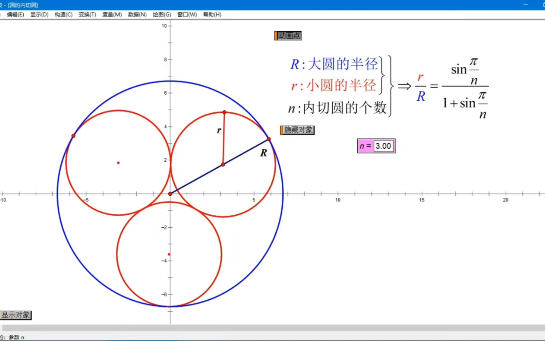Screen dimensions: 545x341
Task: Select the pink parameter n label
Action: [x=366, y=146]
